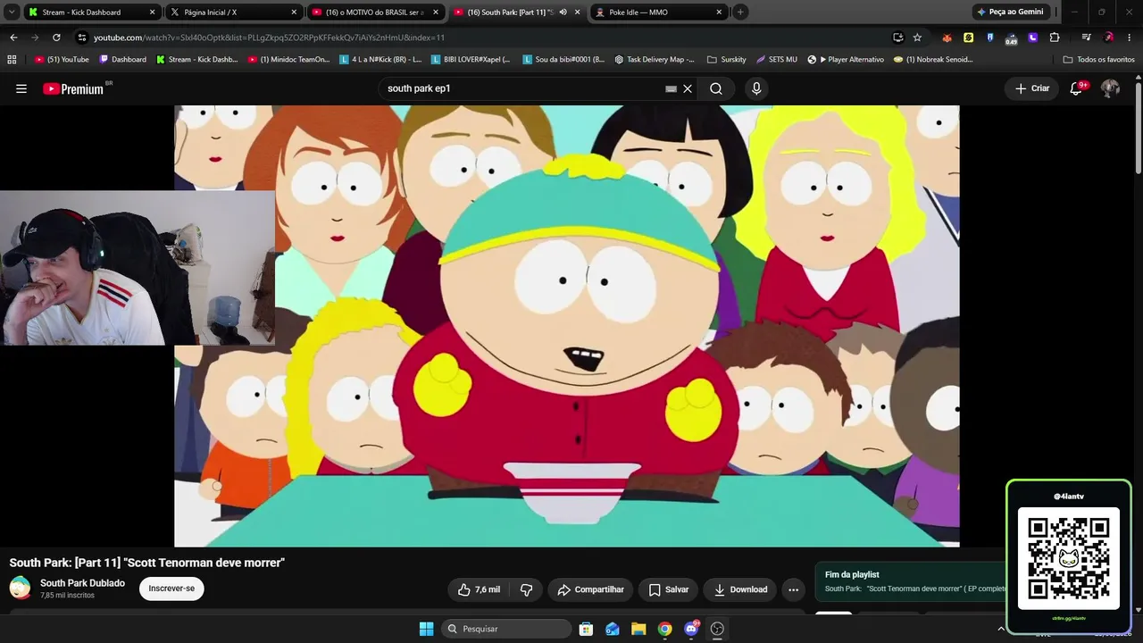1143x643 pixels.
Task: Bookmark this page with the star
Action: pos(917,38)
